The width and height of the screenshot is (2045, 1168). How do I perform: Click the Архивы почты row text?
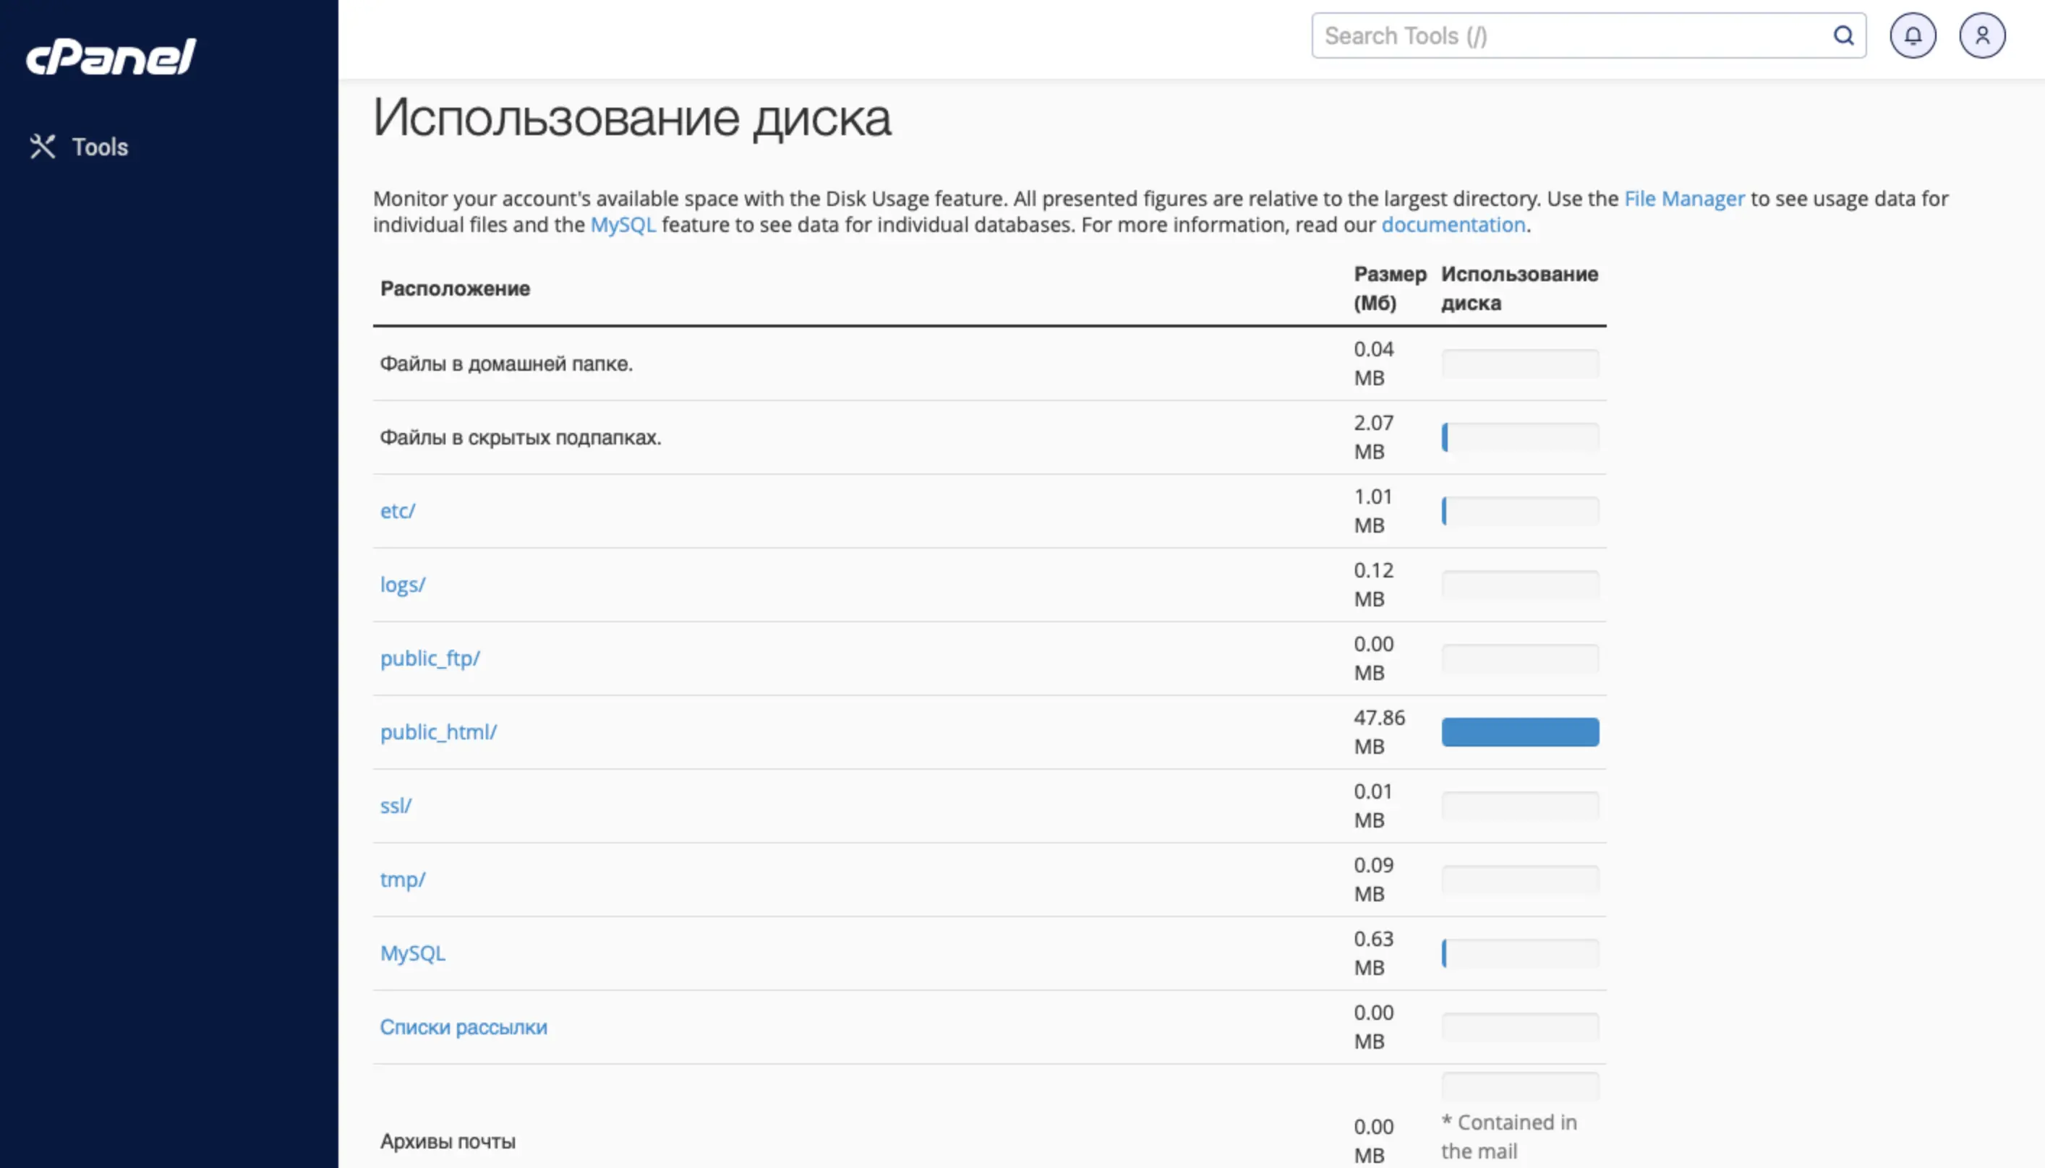[x=447, y=1141]
